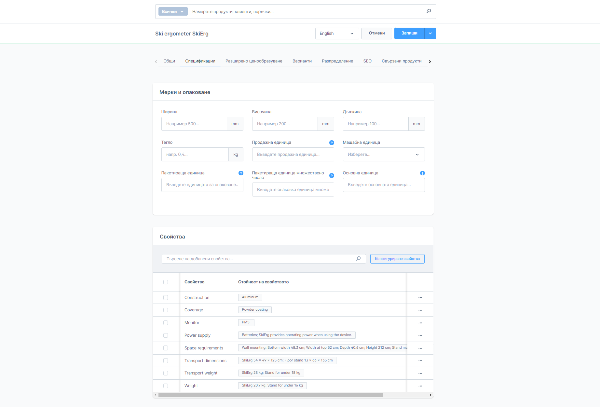Image resolution: width=600 pixels, height=407 pixels.
Task: Click the Конфигуриране свойства button
Action: (397, 259)
